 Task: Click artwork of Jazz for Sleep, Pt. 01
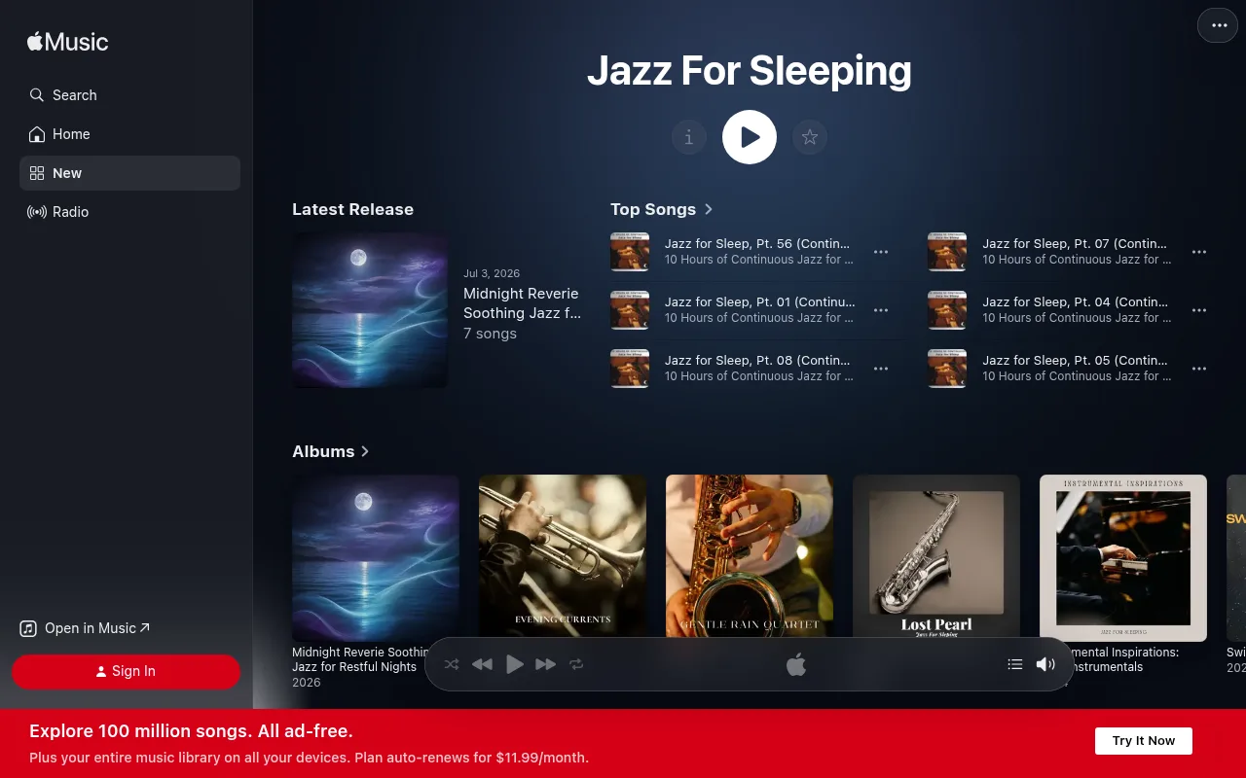click(x=630, y=310)
